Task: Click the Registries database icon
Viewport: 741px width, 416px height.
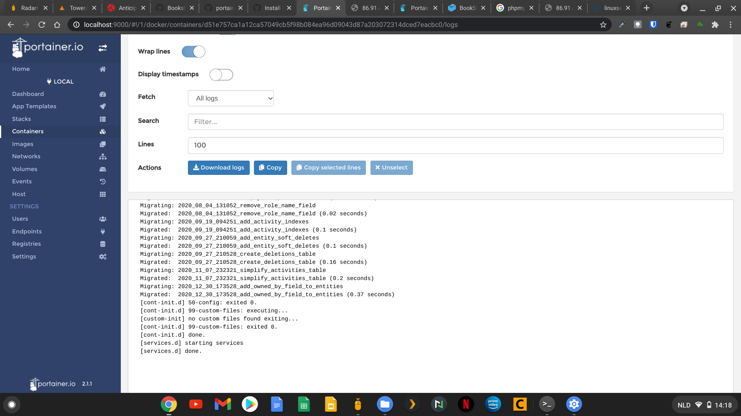Action: tap(103, 244)
